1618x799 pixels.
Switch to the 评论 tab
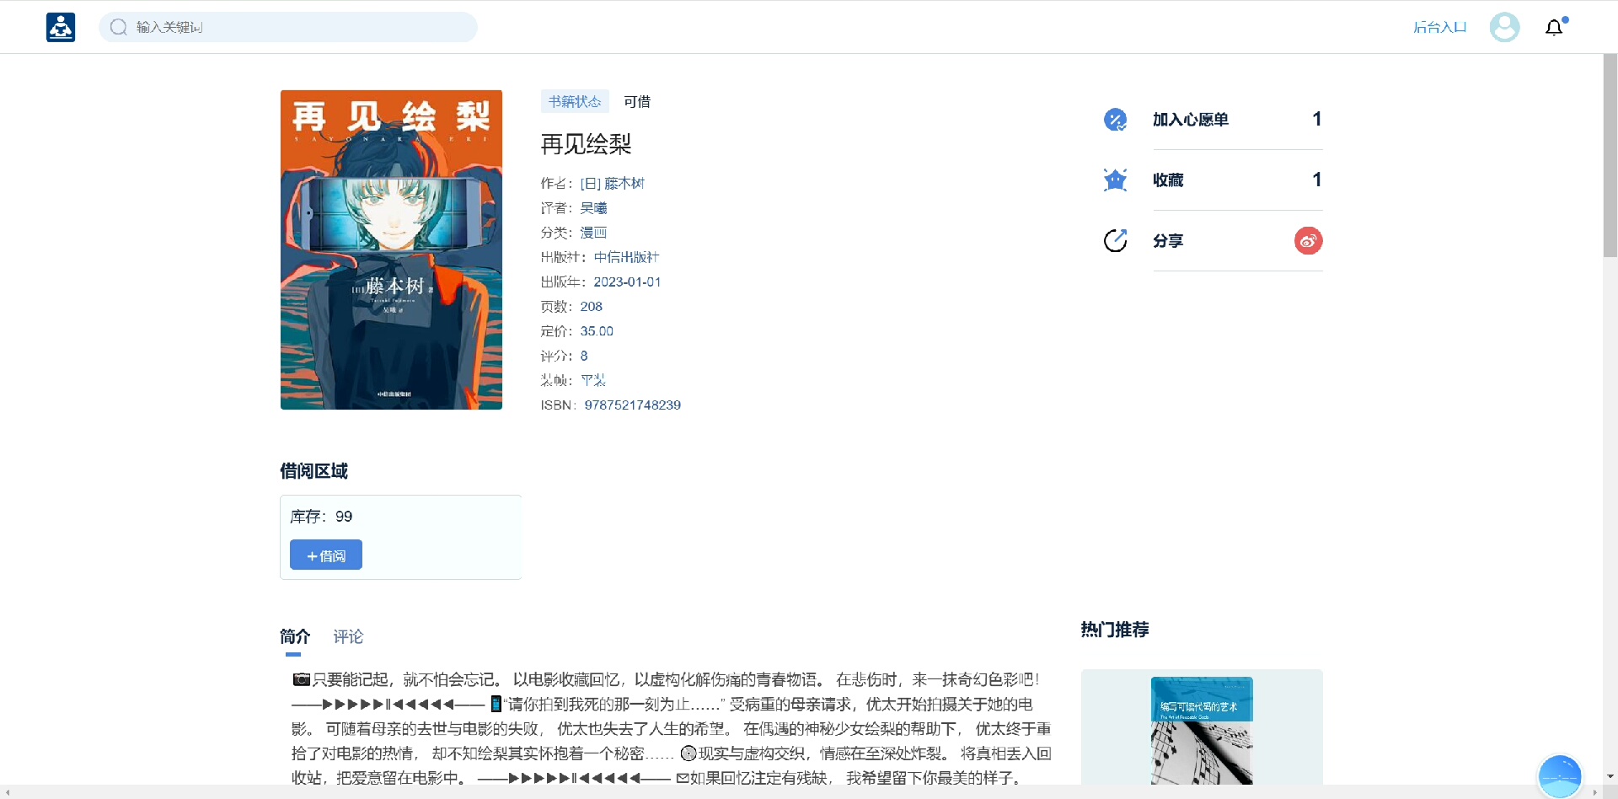[348, 636]
